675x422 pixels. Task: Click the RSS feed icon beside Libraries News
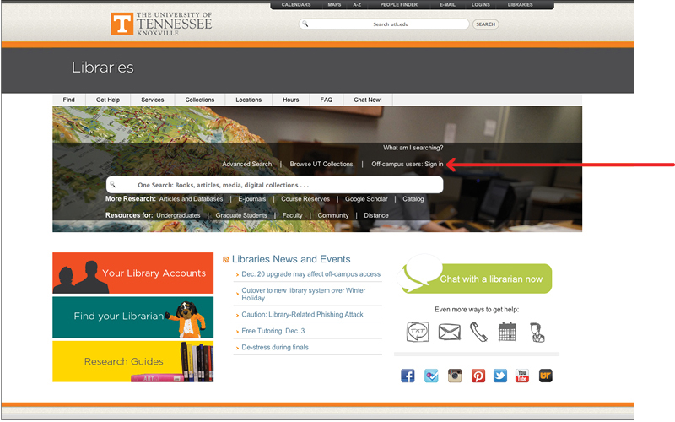226,259
